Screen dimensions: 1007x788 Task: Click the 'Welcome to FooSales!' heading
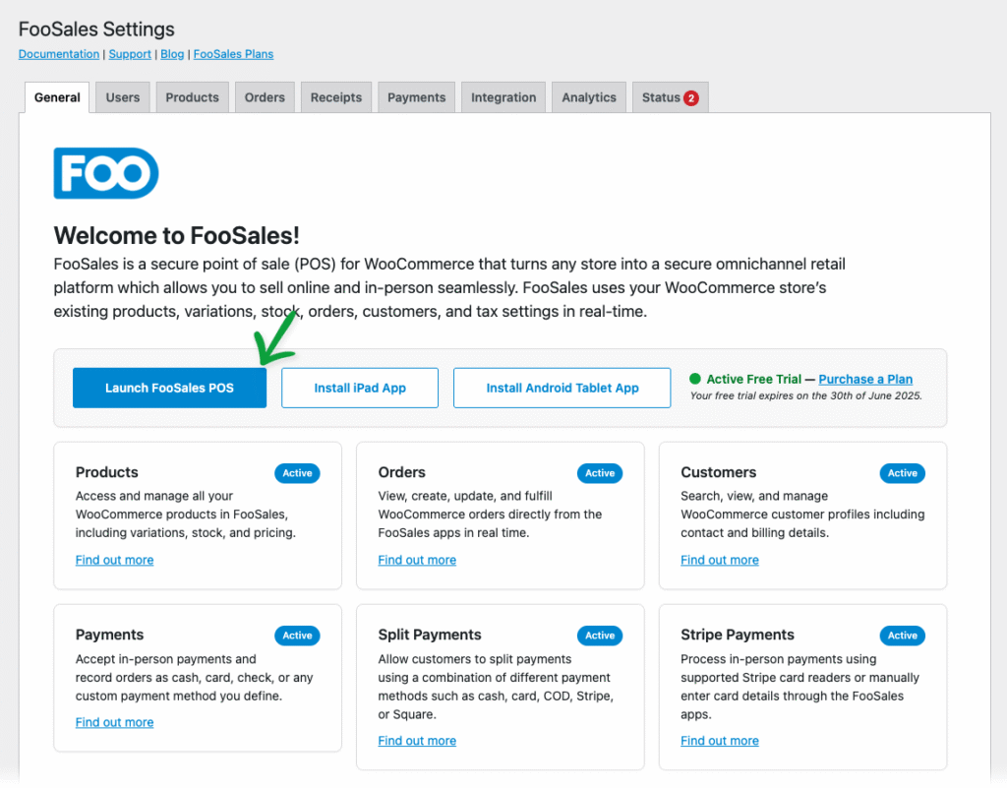pos(177,236)
